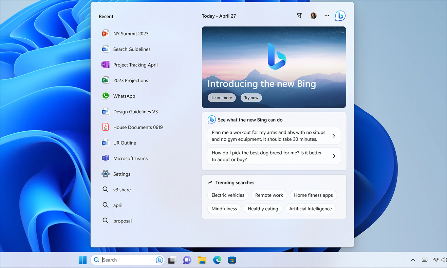Click the magnifier icon beside v3 share
Screen dimensions: 447x268
[106, 190]
